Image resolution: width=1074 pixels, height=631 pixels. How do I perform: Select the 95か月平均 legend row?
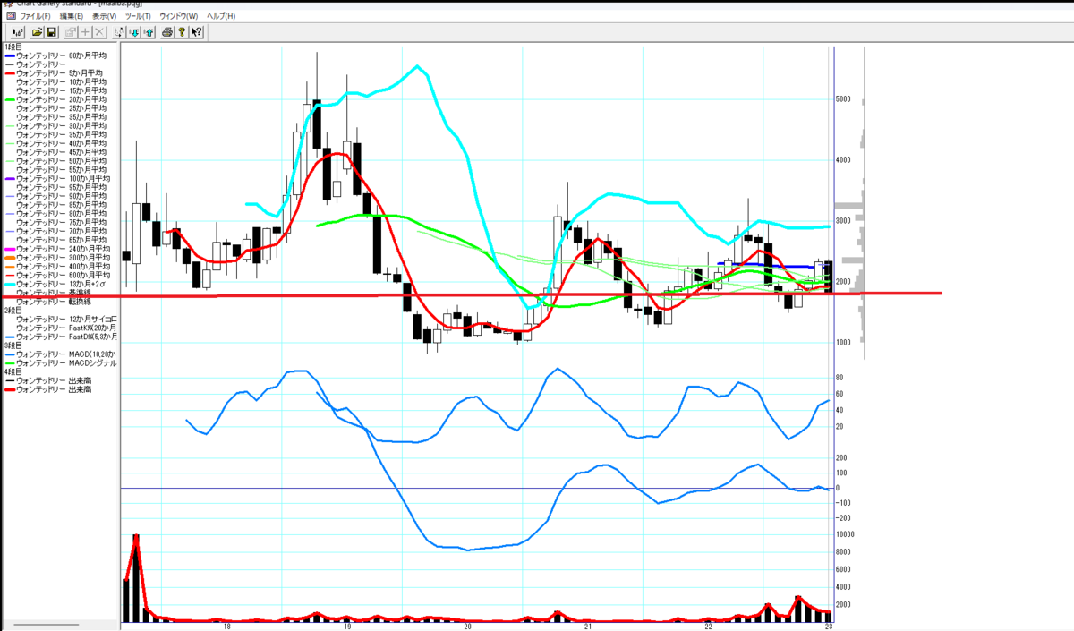pos(60,187)
